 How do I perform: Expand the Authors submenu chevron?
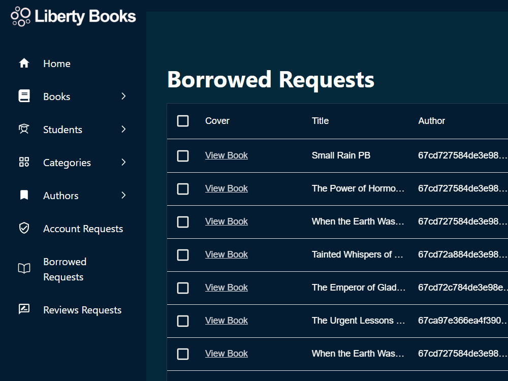click(123, 195)
